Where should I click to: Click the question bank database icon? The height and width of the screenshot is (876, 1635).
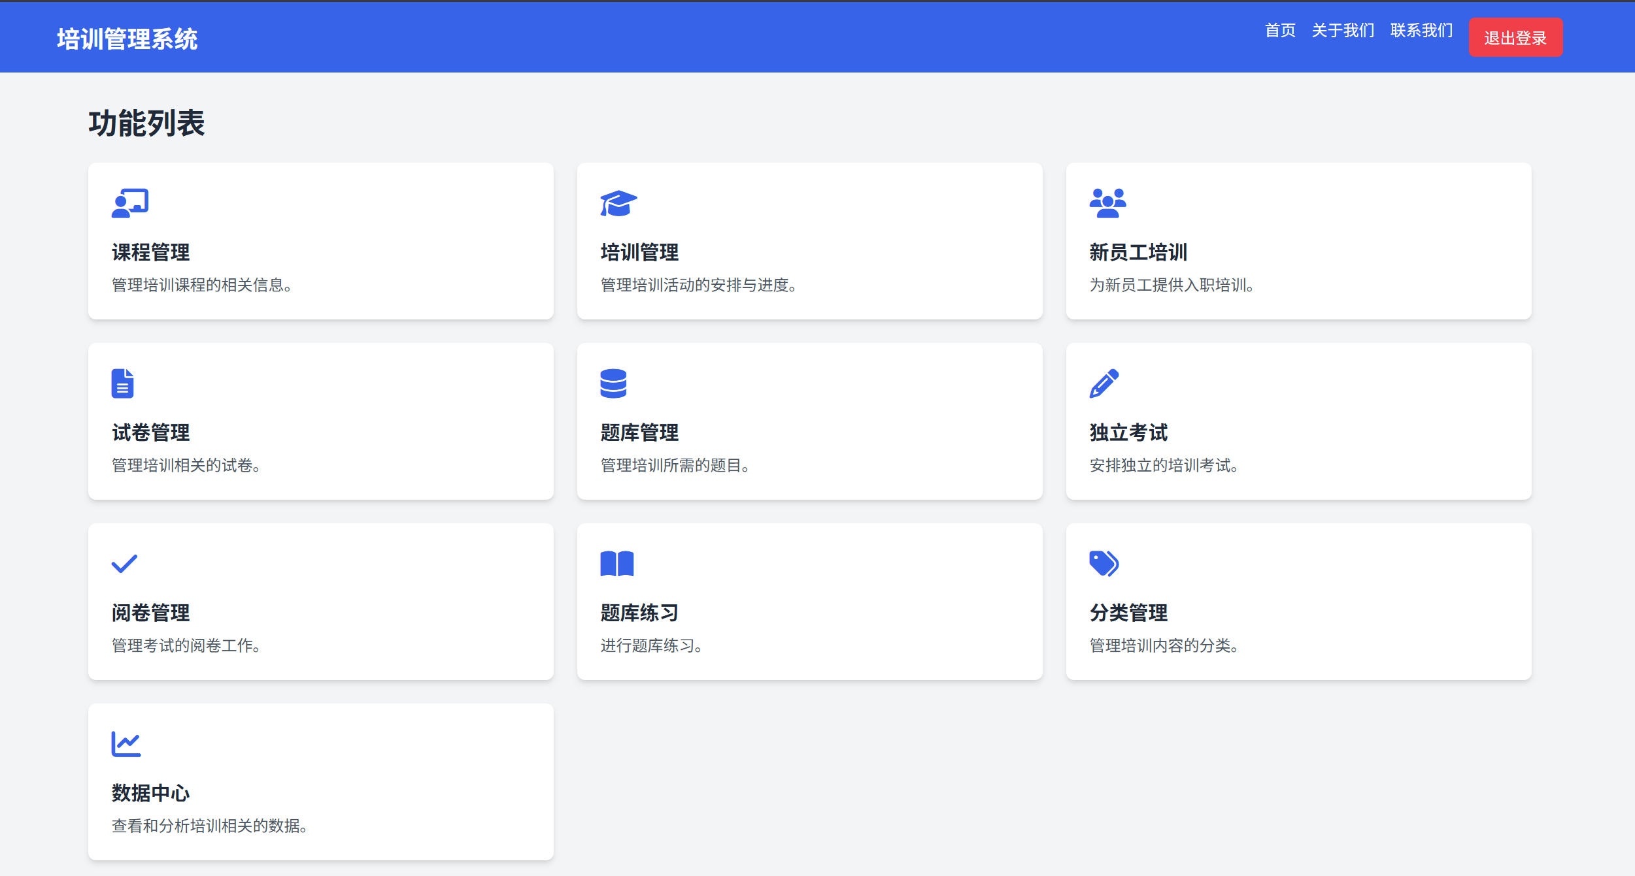coord(613,383)
